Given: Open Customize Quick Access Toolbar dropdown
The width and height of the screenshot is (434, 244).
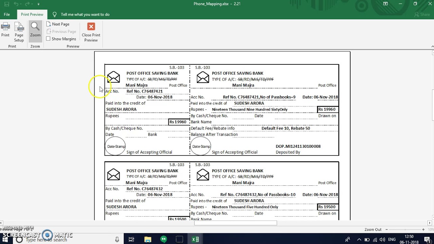Looking at the screenshot, I should coord(38,4).
